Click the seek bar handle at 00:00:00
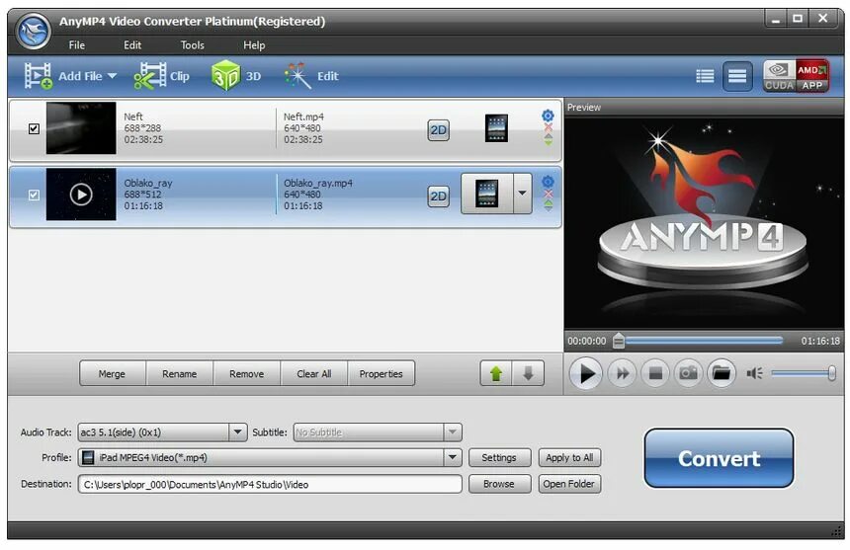Screen dimensions: 850x550 pos(618,341)
